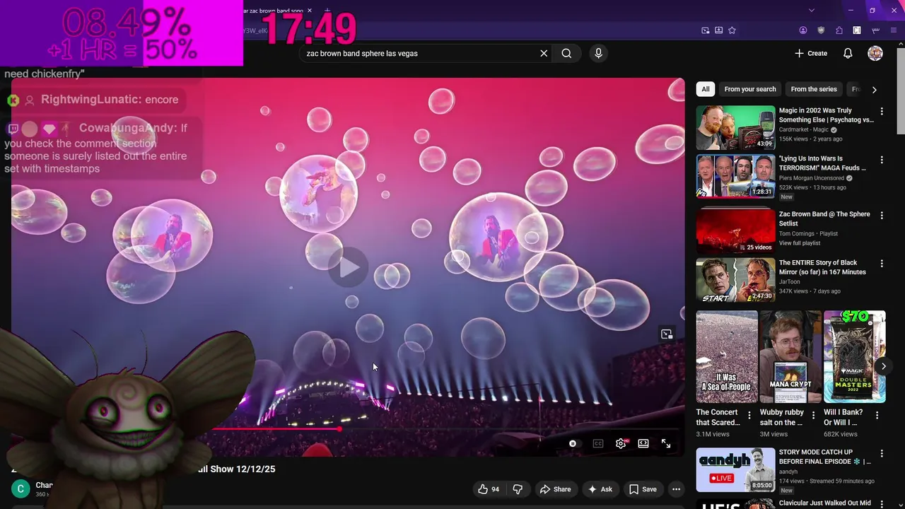Open options for The Concert that Scared short
The height and width of the screenshot is (509, 905).
(749, 416)
